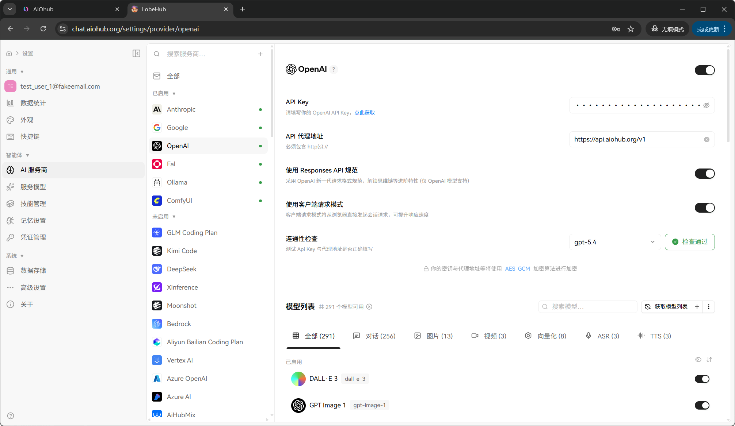Open the gpt-5.4 connectivity model dropdown
The height and width of the screenshot is (426, 735).
(x=615, y=242)
